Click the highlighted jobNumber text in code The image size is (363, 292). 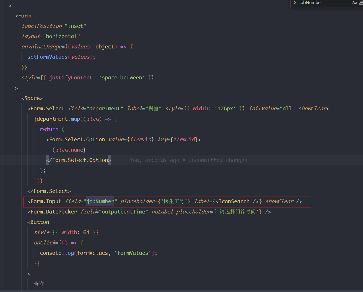click(x=100, y=201)
